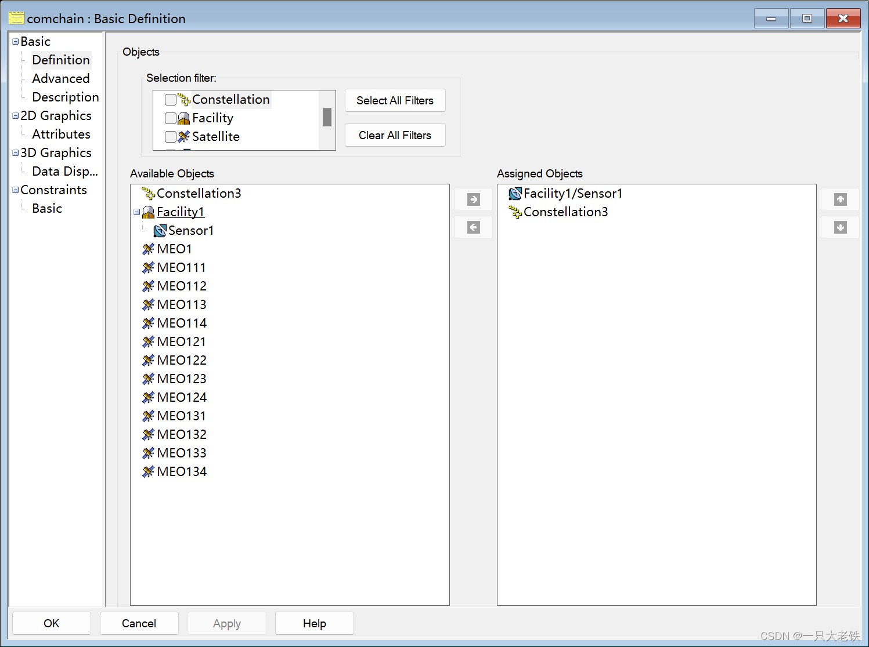This screenshot has width=869, height=647.
Task: Open the Description page
Action: [x=66, y=97]
